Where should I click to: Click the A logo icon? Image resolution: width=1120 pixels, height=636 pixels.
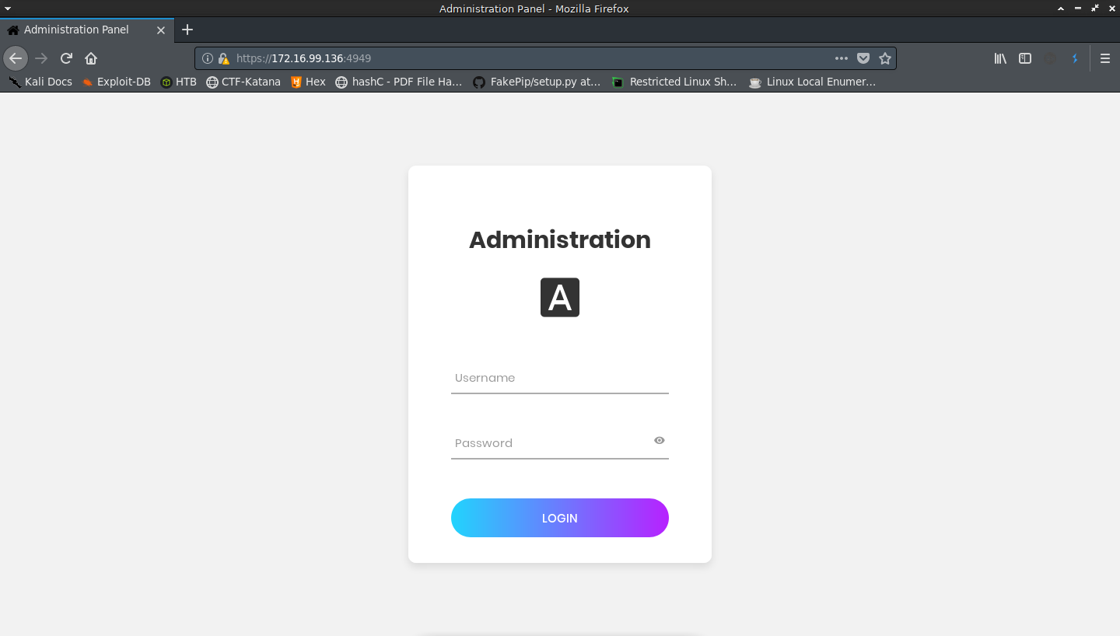click(x=560, y=297)
